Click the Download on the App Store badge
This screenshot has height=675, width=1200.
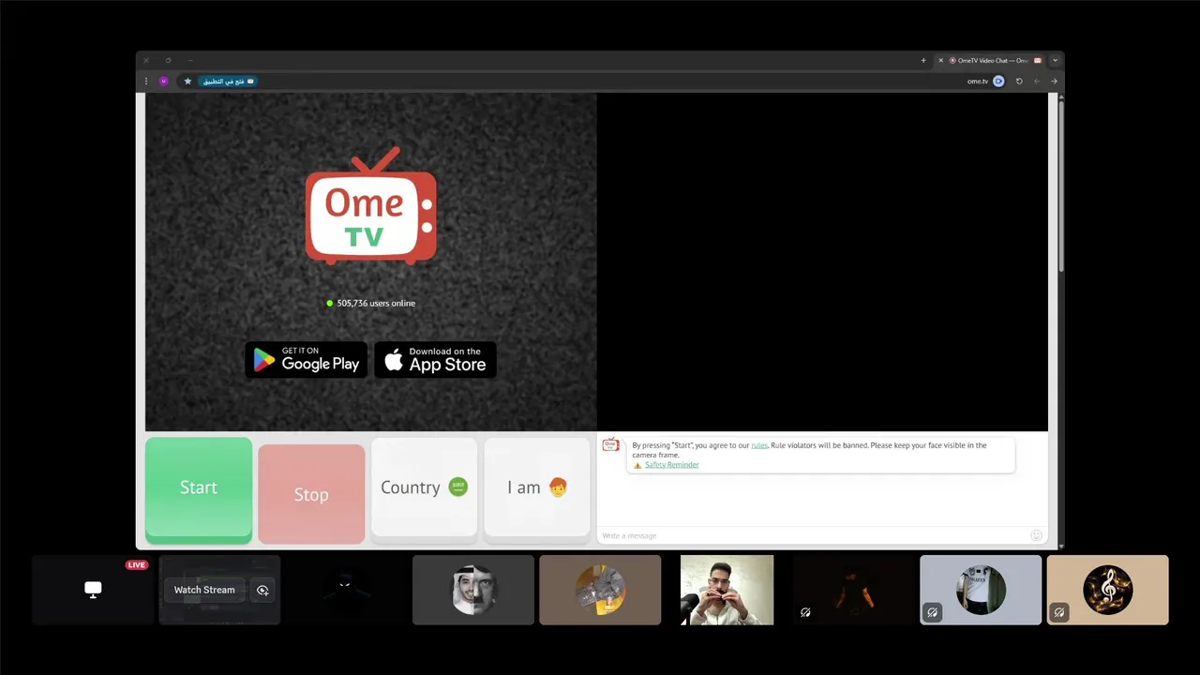coord(435,360)
